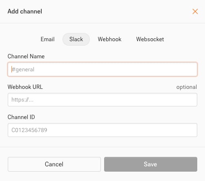Save the new channel
205x181 pixels.
(151, 164)
